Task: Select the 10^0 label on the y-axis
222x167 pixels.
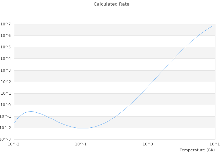Action: [7, 105]
